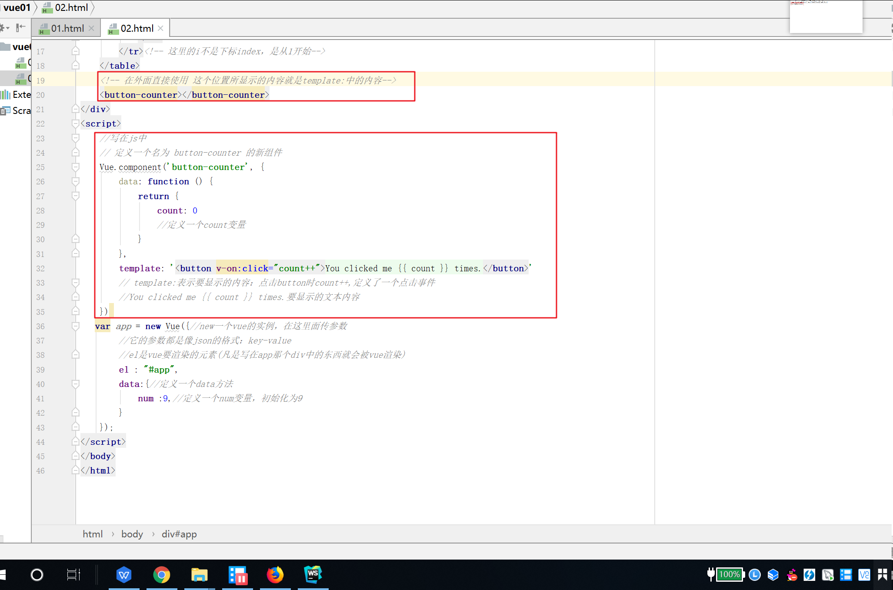This screenshot has height=590, width=893.
Task: Open the blue shield W app on taskbar
Action: 124,575
